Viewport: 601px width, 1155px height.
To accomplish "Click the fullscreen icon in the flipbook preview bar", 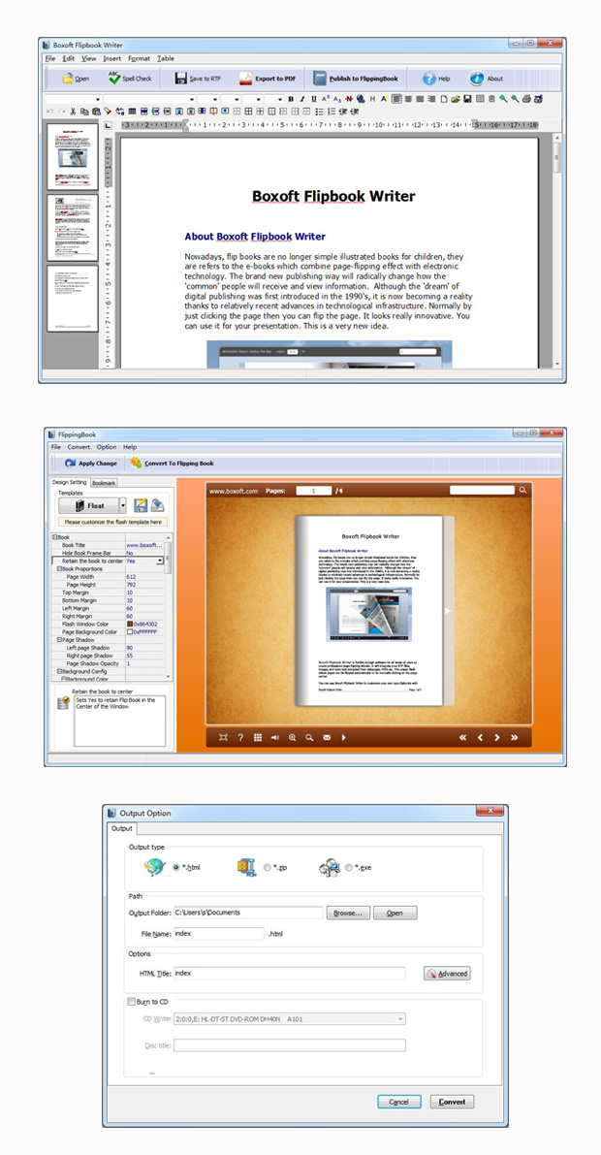I will (x=223, y=737).
